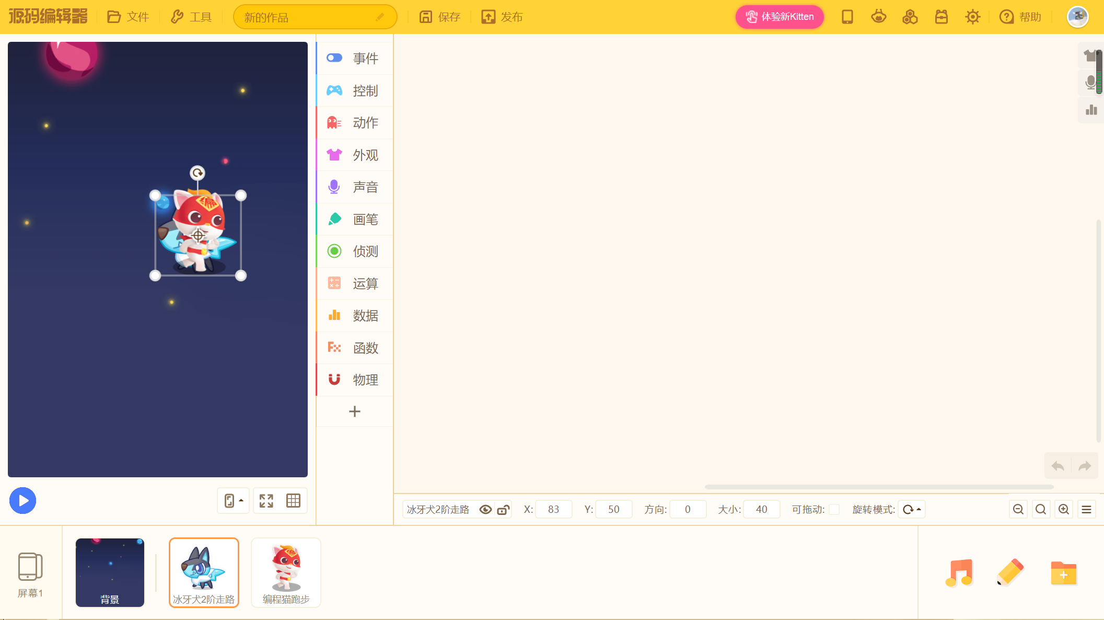This screenshot has width=1104, height=620.
Task: Click the 新的作品 project name field
Action: (315, 17)
